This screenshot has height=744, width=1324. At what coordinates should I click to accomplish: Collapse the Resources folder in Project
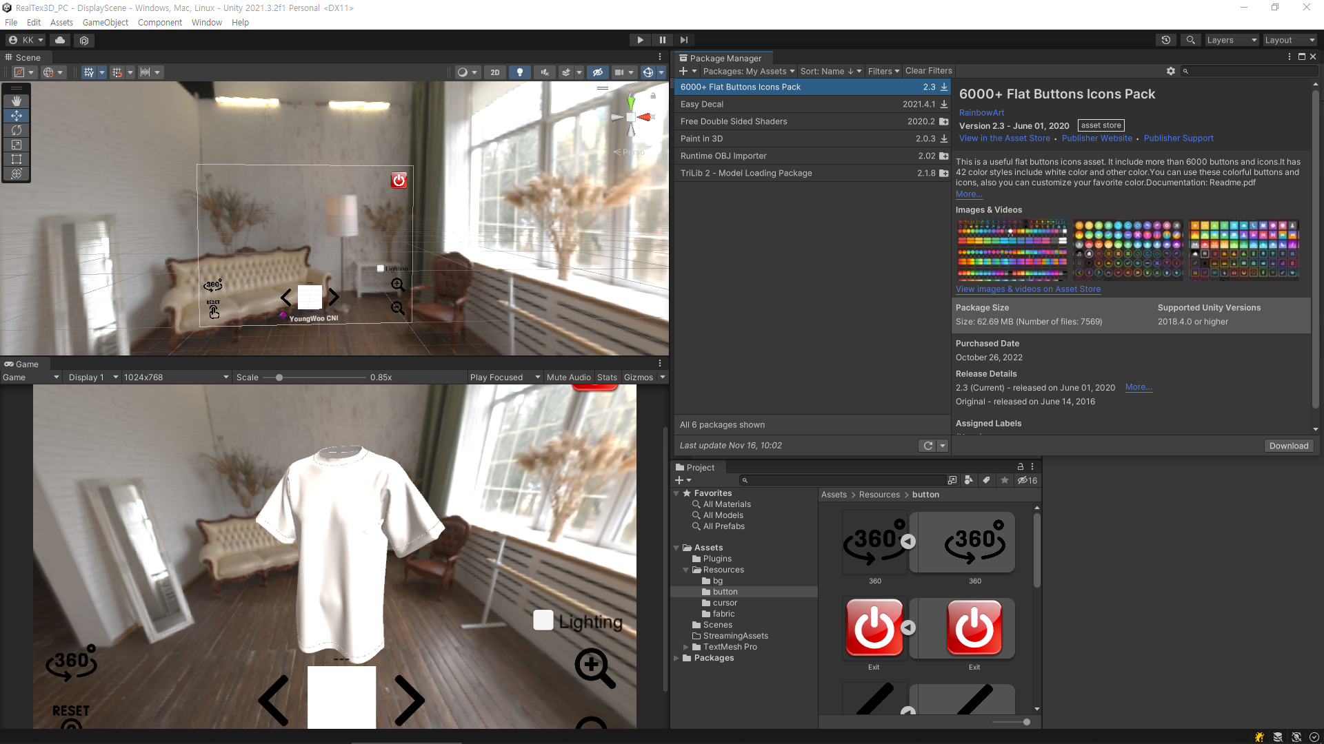coord(685,570)
